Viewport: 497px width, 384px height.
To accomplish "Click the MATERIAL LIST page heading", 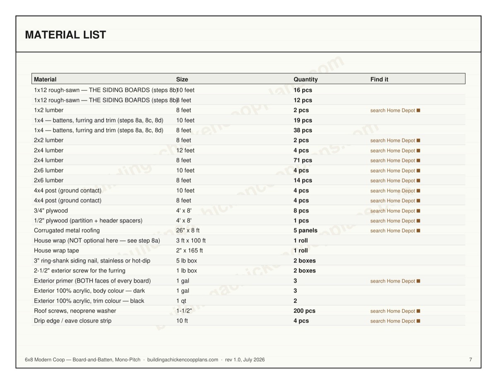I will pos(65,35).
